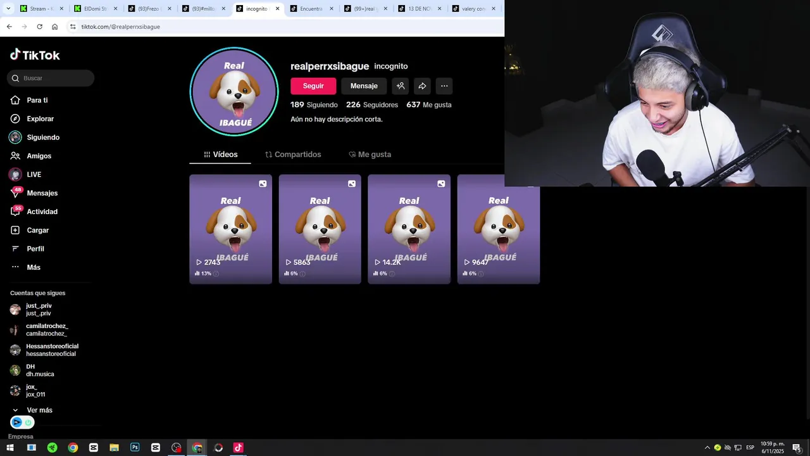The image size is (810, 456).
Task: Click the browser home icon
Action: click(x=54, y=27)
